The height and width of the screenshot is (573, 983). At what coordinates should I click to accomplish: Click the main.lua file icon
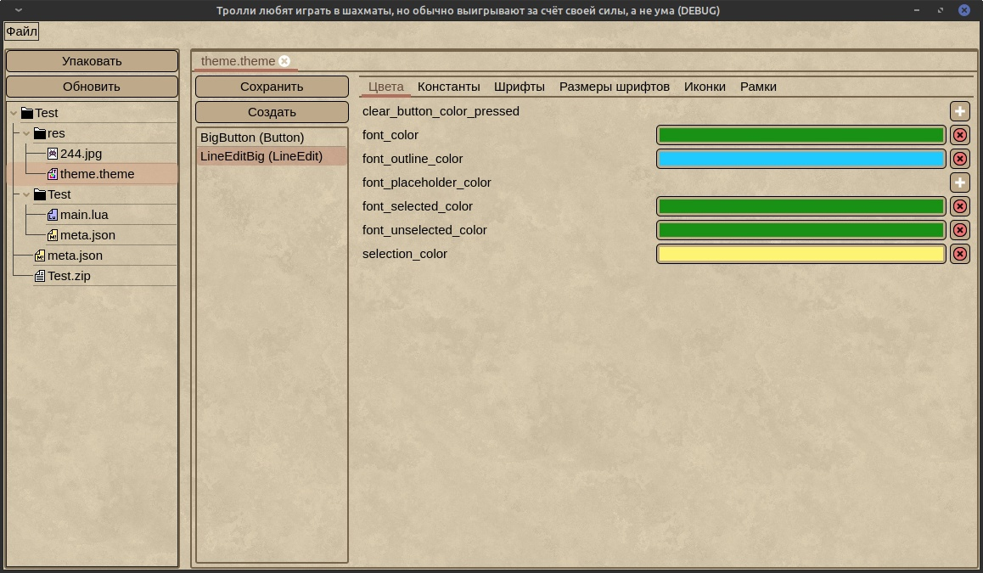pyautogui.click(x=53, y=215)
